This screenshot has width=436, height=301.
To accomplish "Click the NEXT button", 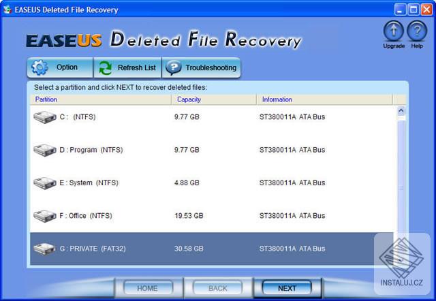I will coord(287,288).
